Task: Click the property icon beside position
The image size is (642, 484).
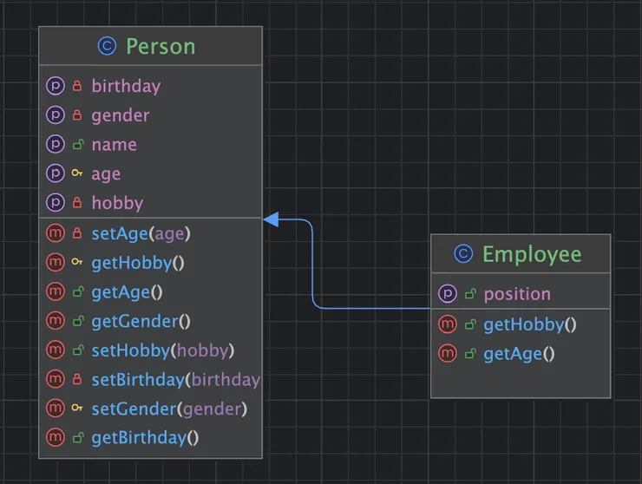Action: [x=448, y=294]
